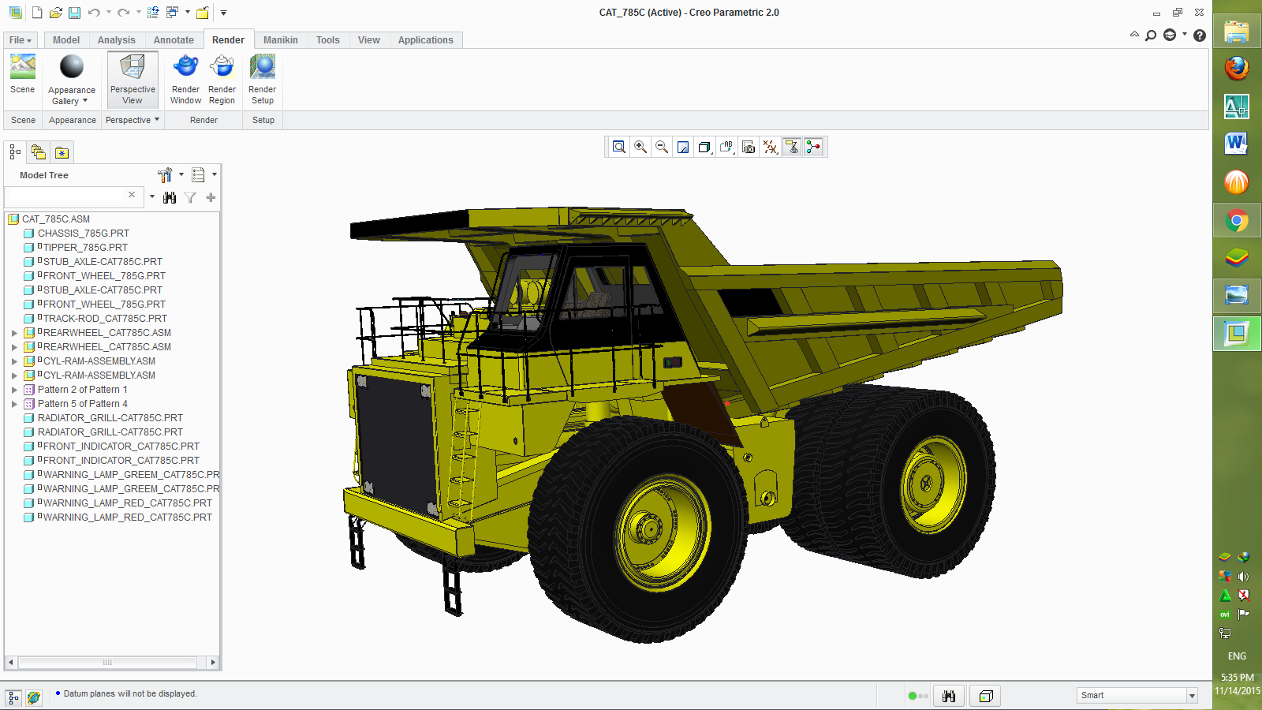Select CHASSIS_785G.PRT in tree
Screen dimensions: 1262x710
[x=84, y=234]
